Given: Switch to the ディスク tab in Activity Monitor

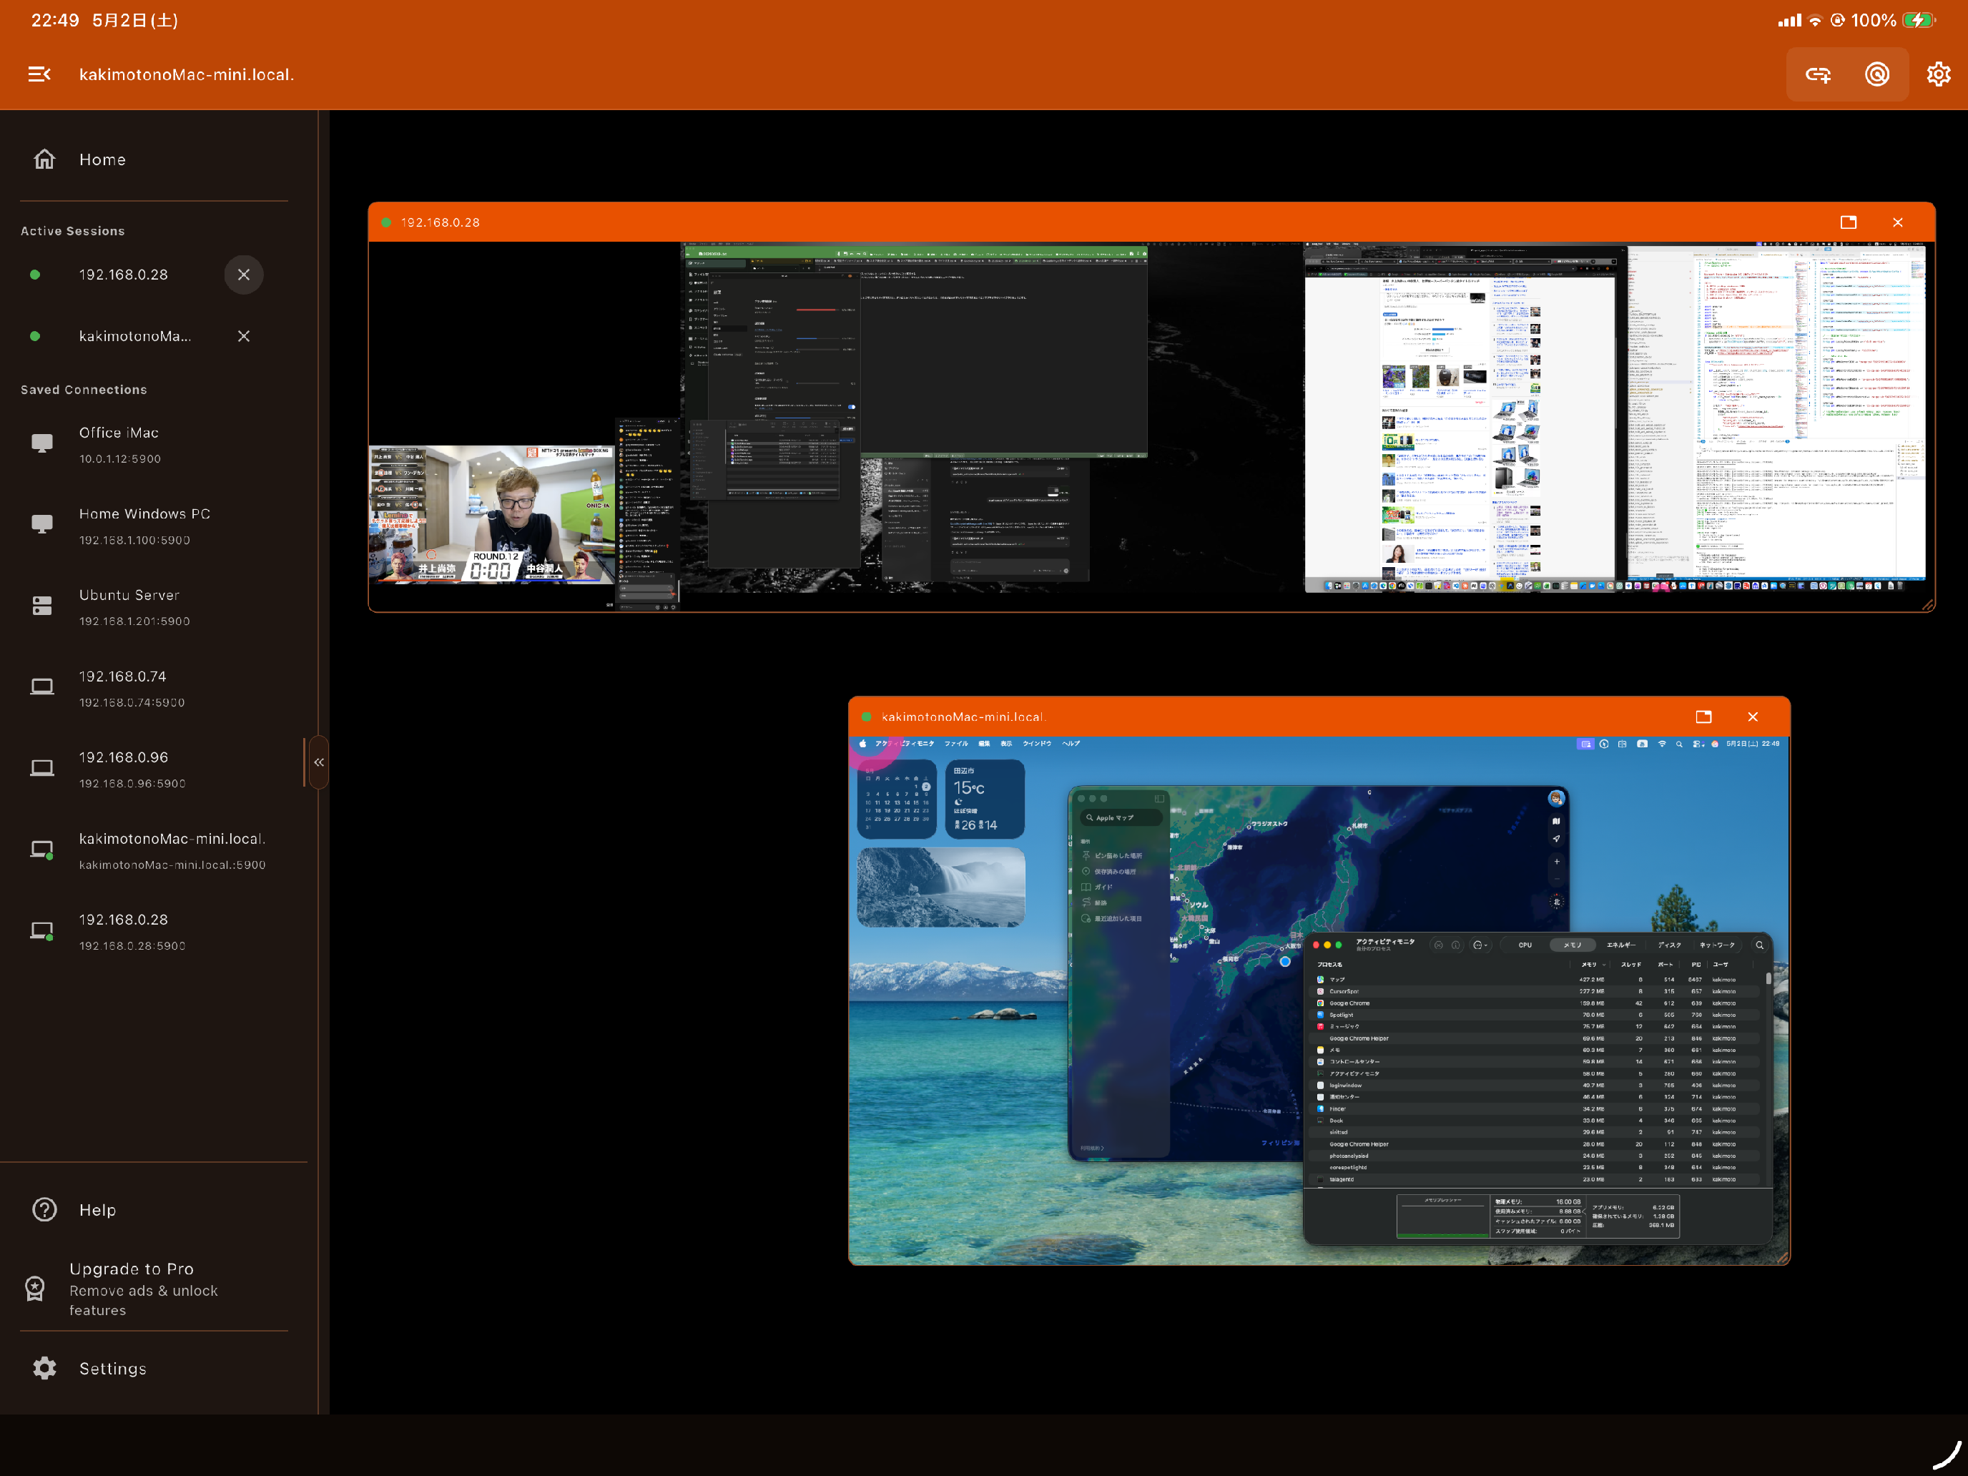Looking at the screenshot, I should coord(1669,945).
